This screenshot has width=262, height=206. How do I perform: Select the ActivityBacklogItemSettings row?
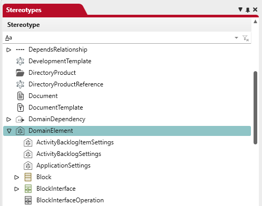127,142
